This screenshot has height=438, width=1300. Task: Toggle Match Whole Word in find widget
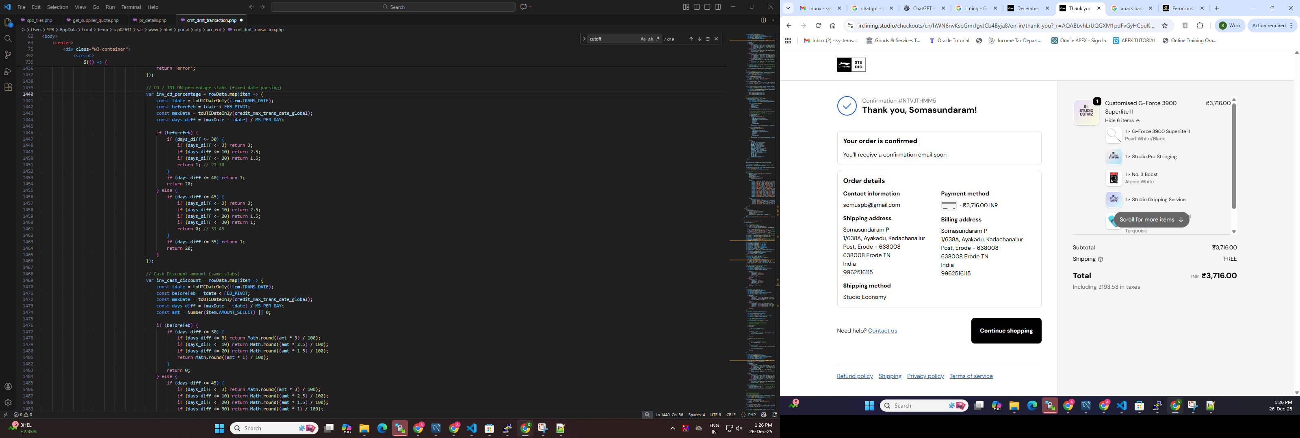pyautogui.click(x=650, y=39)
